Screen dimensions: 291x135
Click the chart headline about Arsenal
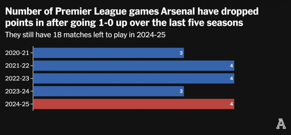point(132,17)
